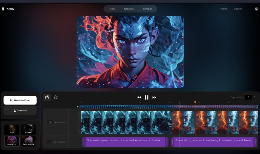
Task: Open the Enhance tab
Action: 147,9
